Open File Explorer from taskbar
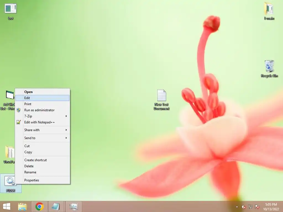The image size is (283, 212). [x=22, y=206]
